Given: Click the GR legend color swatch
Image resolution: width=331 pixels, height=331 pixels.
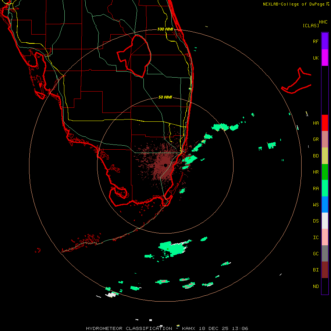Looking at the screenshot, I should (x=325, y=139).
